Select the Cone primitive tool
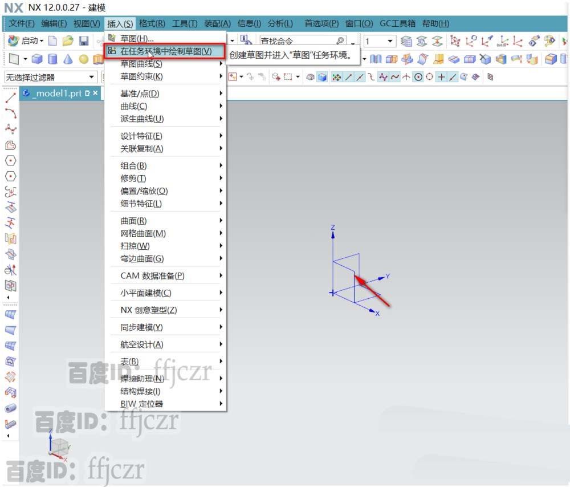This screenshot has width=570, height=487. [x=68, y=58]
